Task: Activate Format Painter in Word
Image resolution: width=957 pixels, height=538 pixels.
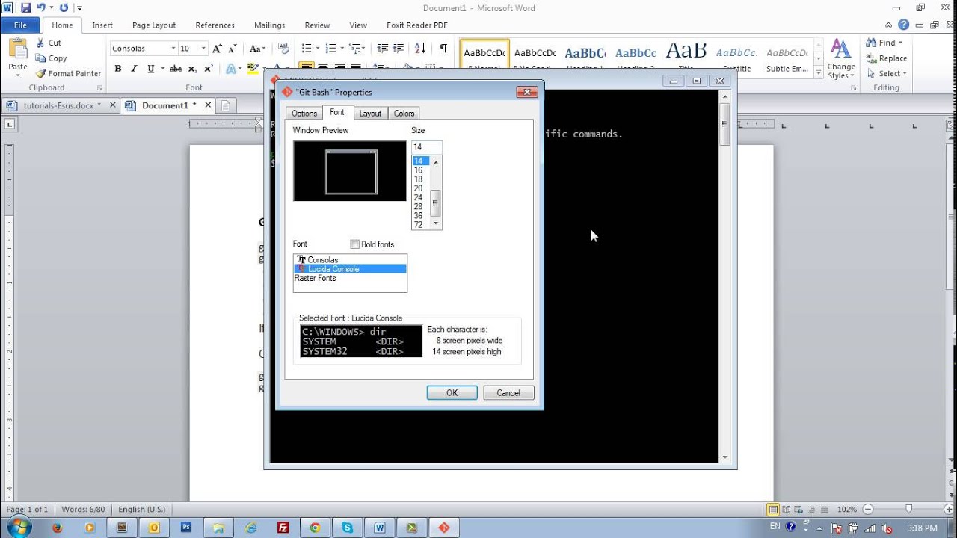Action: click(x=68, y=74)
